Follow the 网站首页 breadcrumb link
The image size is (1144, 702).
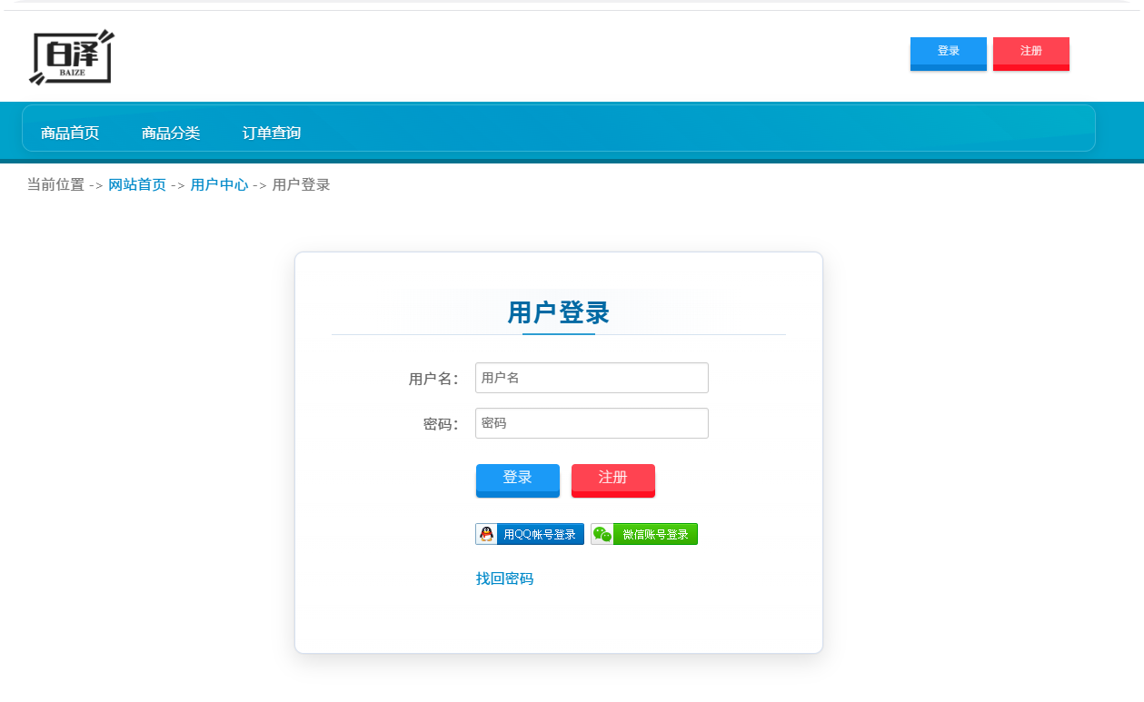coord(137,185)
